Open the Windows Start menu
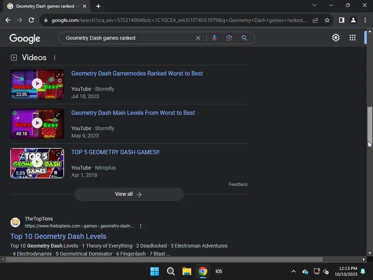The height and width of the screenshot is (280, 373). click(154, 271)
